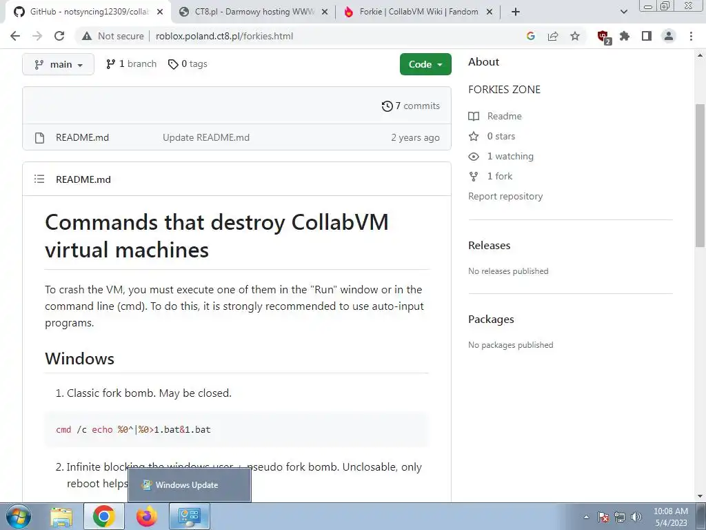Reload the current page
Image resolution: width=706 pixels, height=530 pixels.
pyautogui.click(x=59, y=36)
